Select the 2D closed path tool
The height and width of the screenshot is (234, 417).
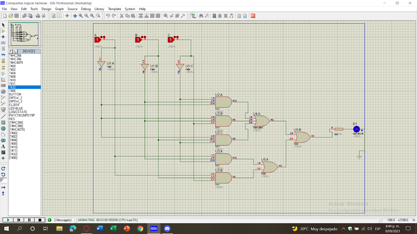point(3,140)
